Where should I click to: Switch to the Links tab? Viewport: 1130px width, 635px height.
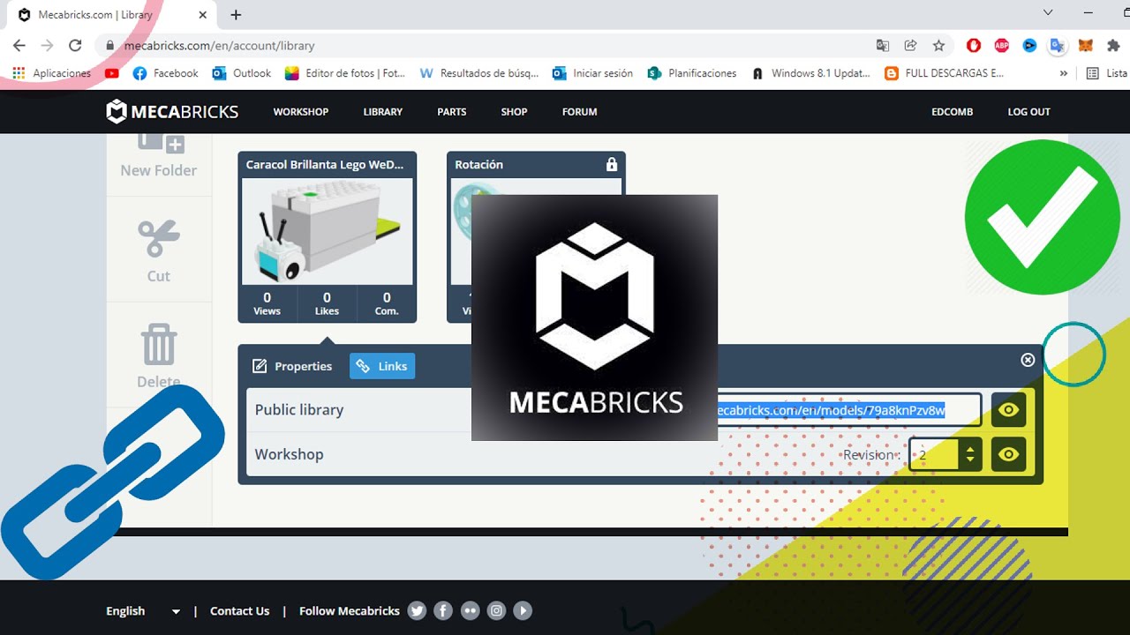click(382, 366)
